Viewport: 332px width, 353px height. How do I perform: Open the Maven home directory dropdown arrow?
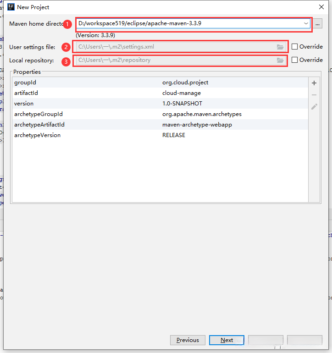coord(306,23)
